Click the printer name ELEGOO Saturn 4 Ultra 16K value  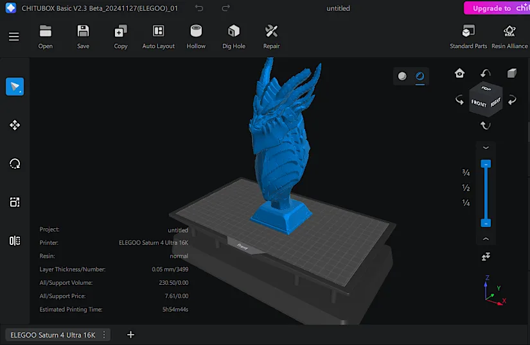click(154, 243)
